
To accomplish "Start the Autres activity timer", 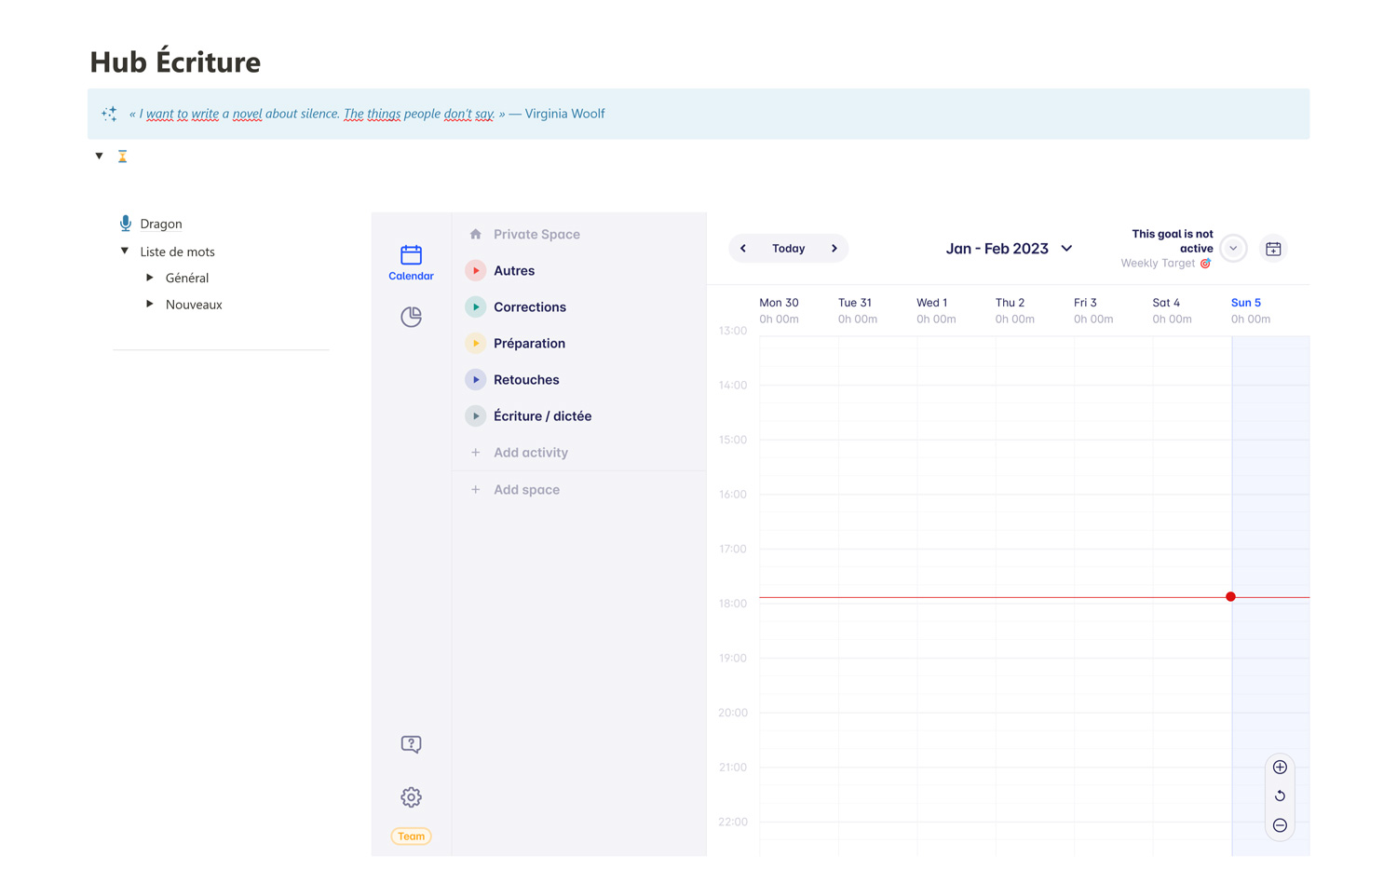I will coord(475,271).
